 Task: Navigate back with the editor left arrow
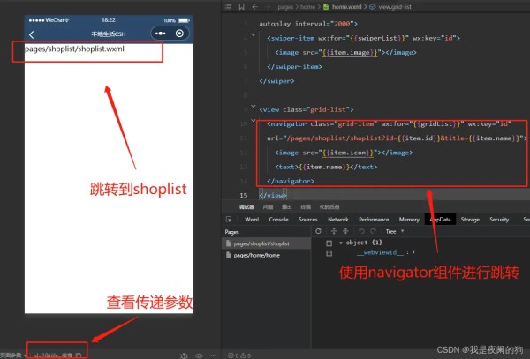point(255,7)
